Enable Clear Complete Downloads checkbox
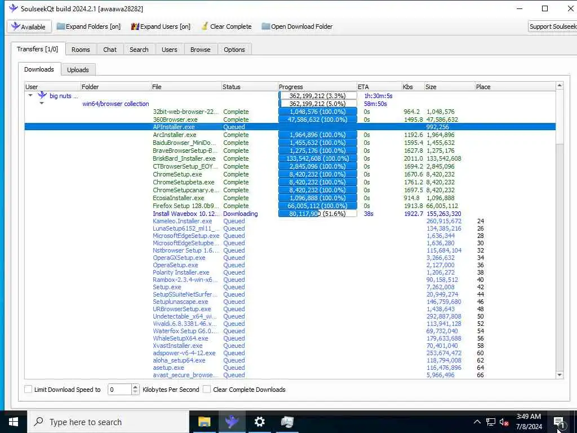577x433 pixels. coord(207,389)
